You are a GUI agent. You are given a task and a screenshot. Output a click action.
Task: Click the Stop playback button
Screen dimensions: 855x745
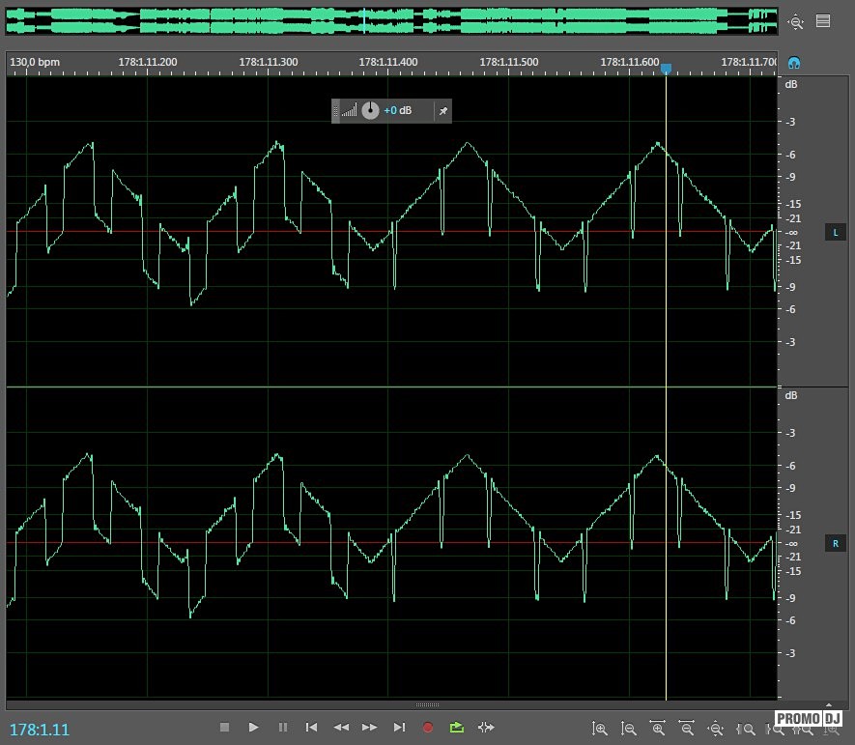coord(224,728)
